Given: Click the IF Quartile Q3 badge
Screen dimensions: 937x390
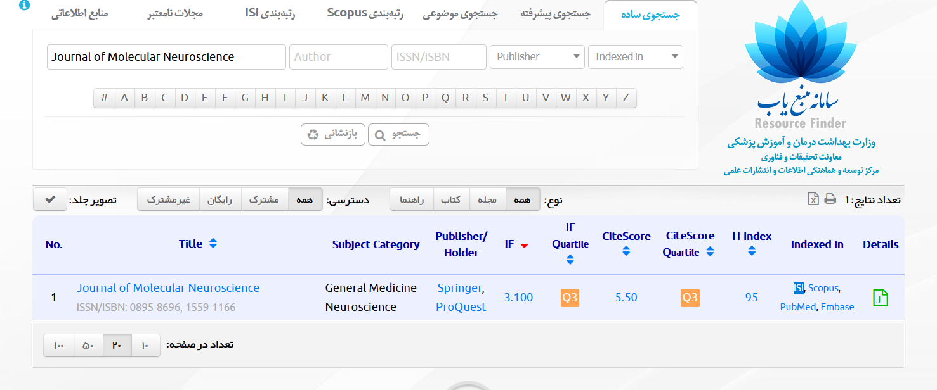Looking at the screenshot, I should (x=570, y=297).
